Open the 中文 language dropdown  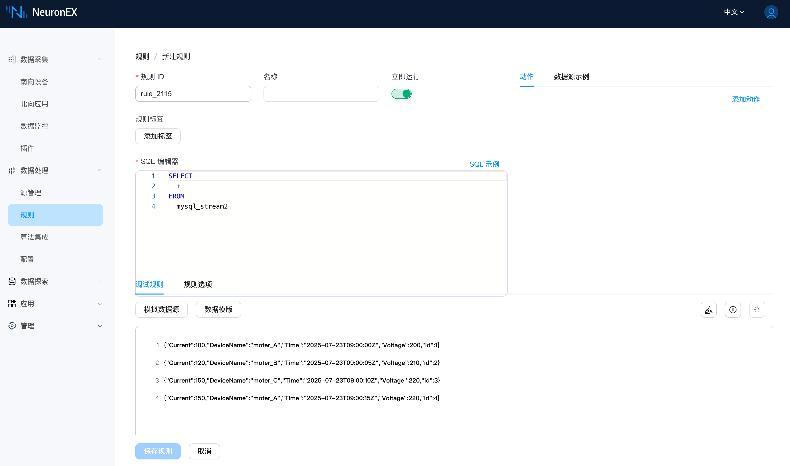click(734, 12)
